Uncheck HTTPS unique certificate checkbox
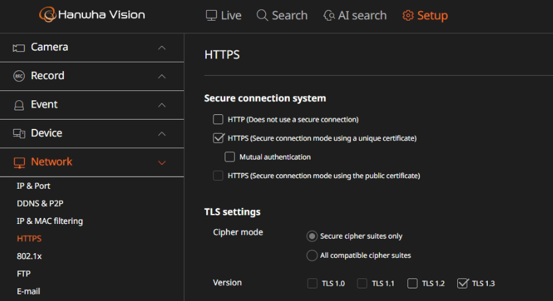Viewport: 553px width, 301px height. [x=218, y=138]
